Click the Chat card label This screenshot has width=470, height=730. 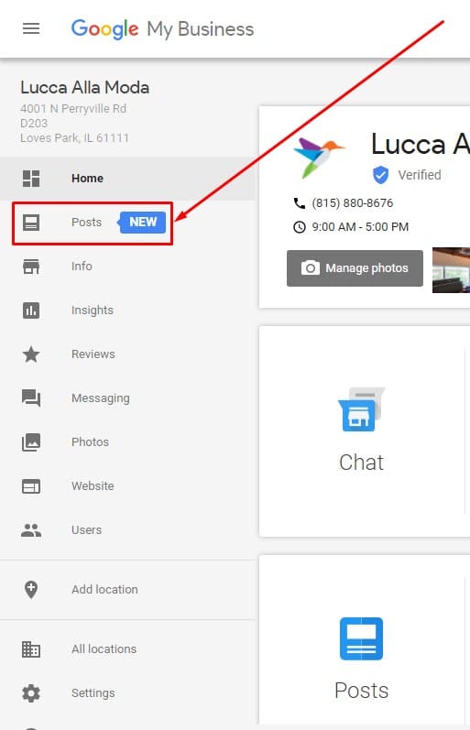click(362, 463)
